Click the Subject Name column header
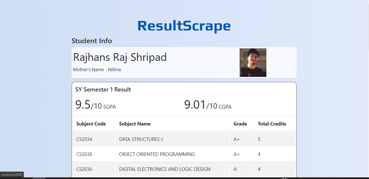 tap(135, 124)
